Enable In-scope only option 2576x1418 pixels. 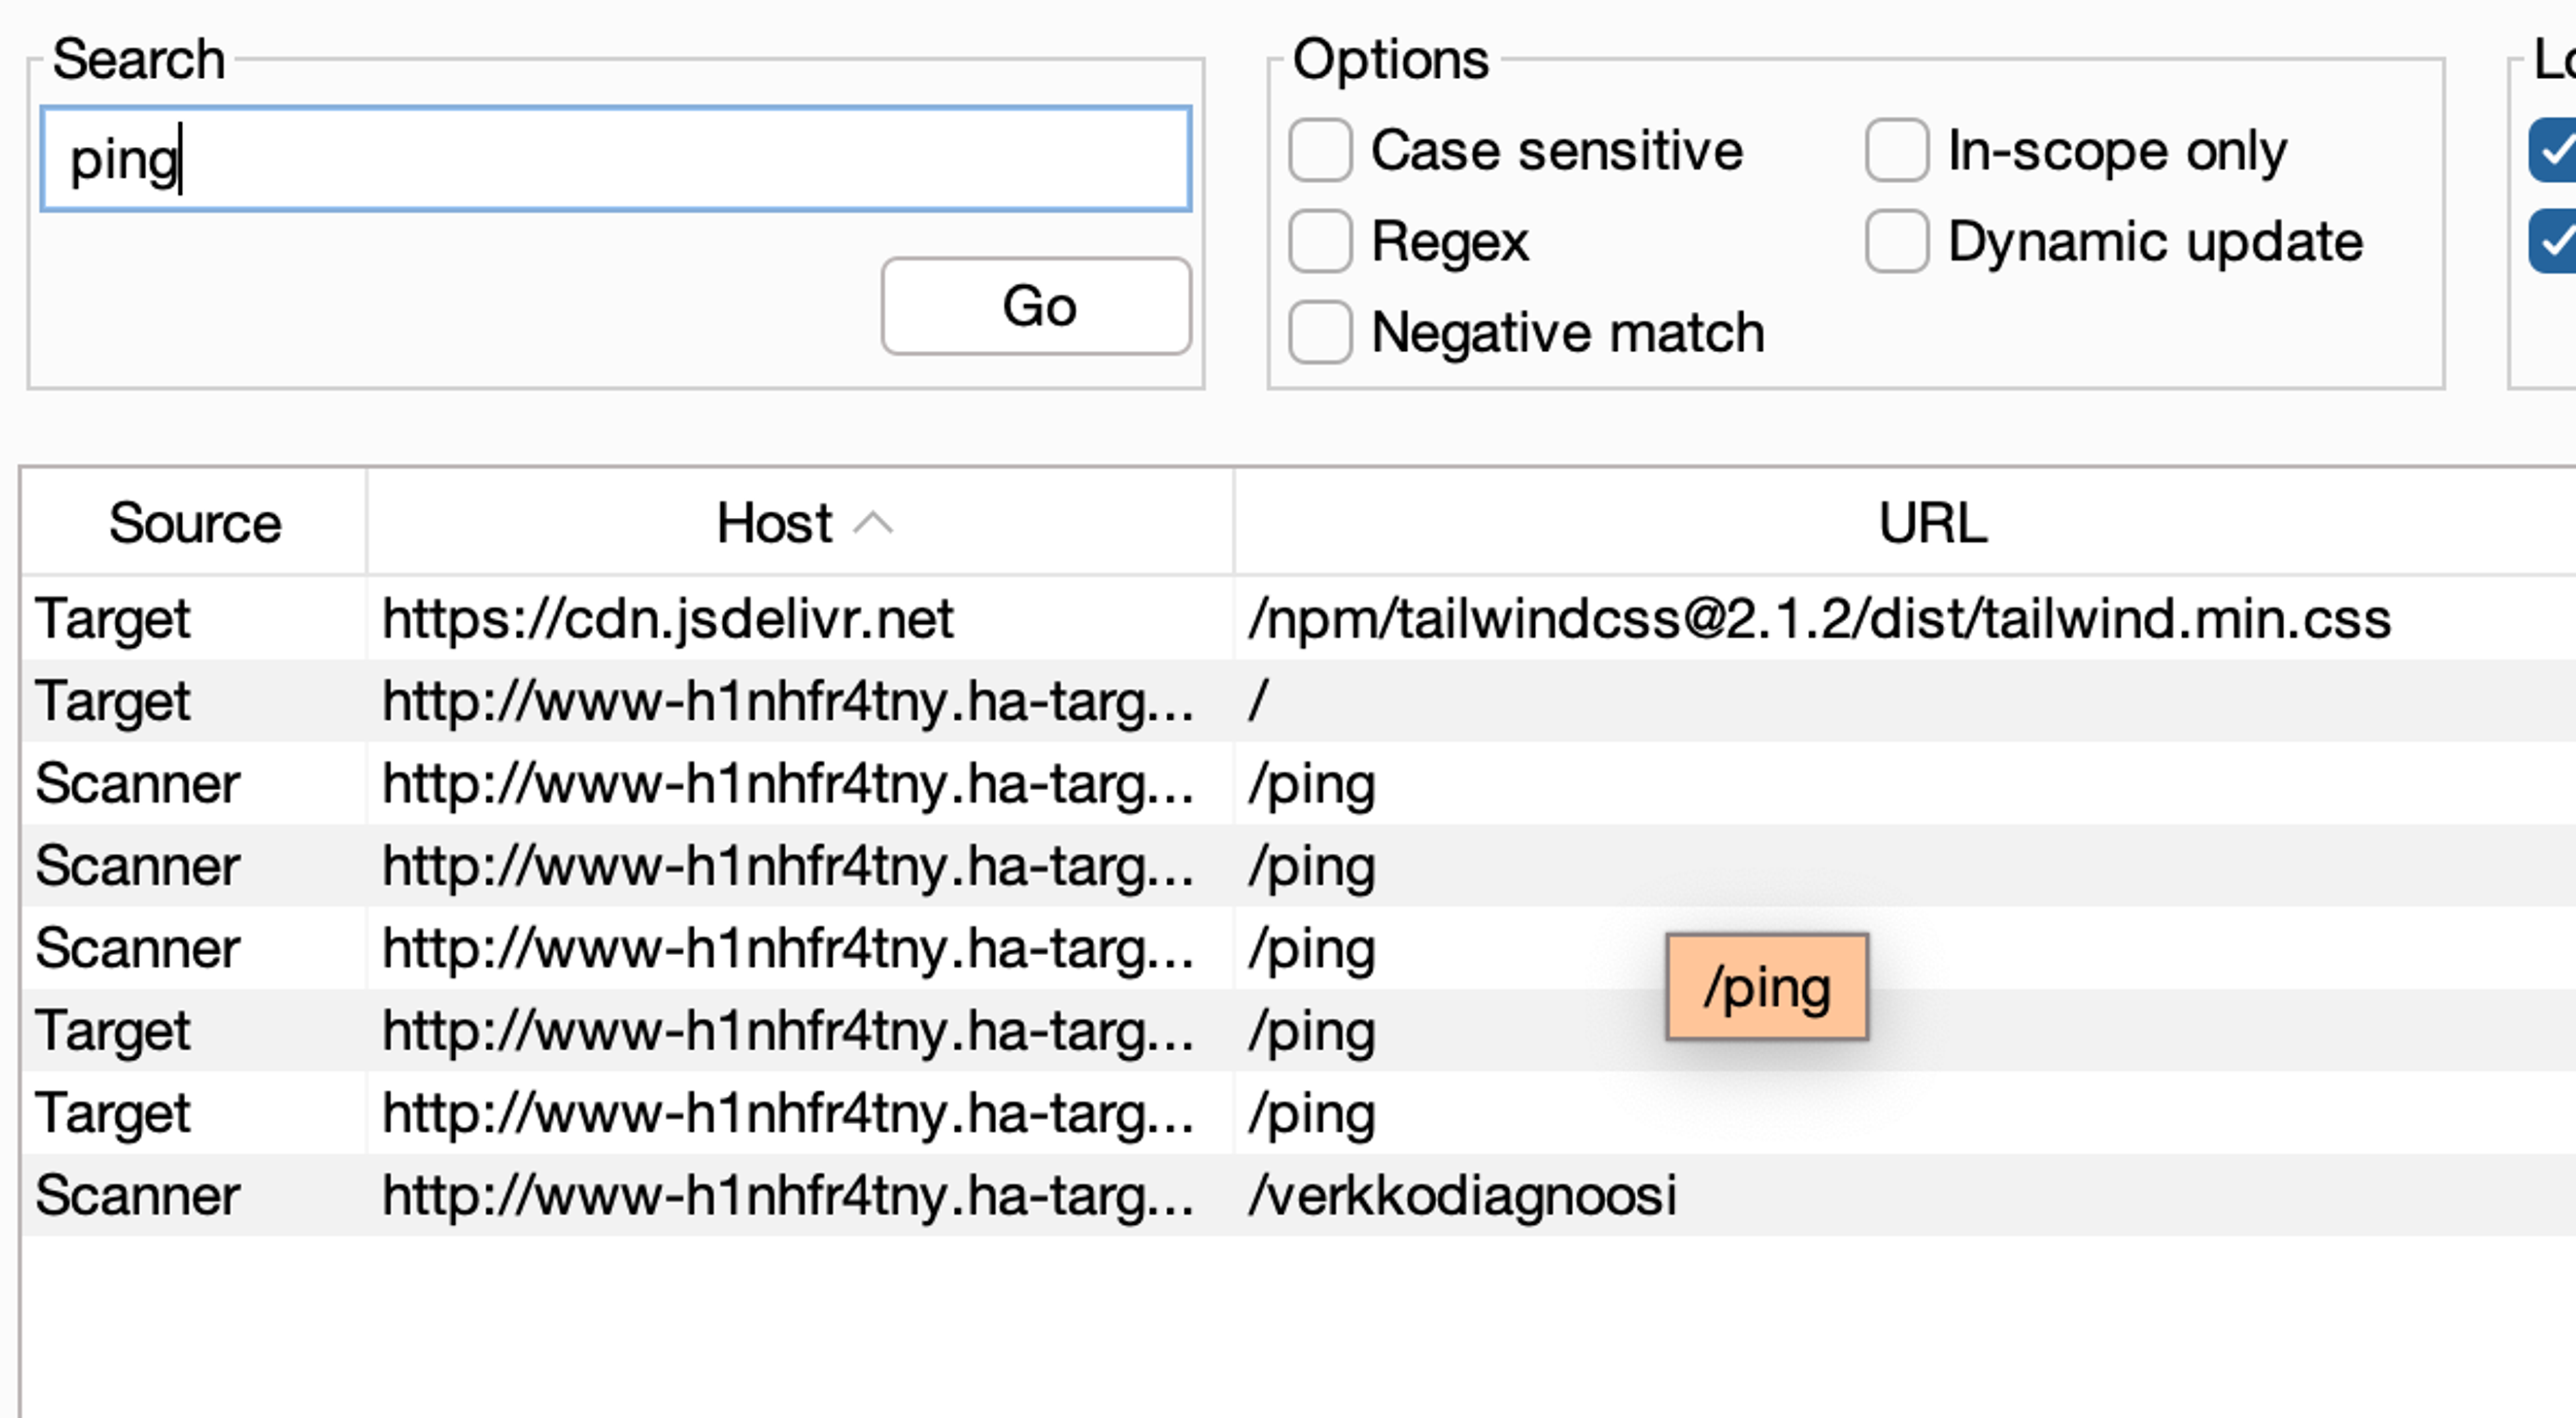pyautogui.click(x=1896, y=151)
